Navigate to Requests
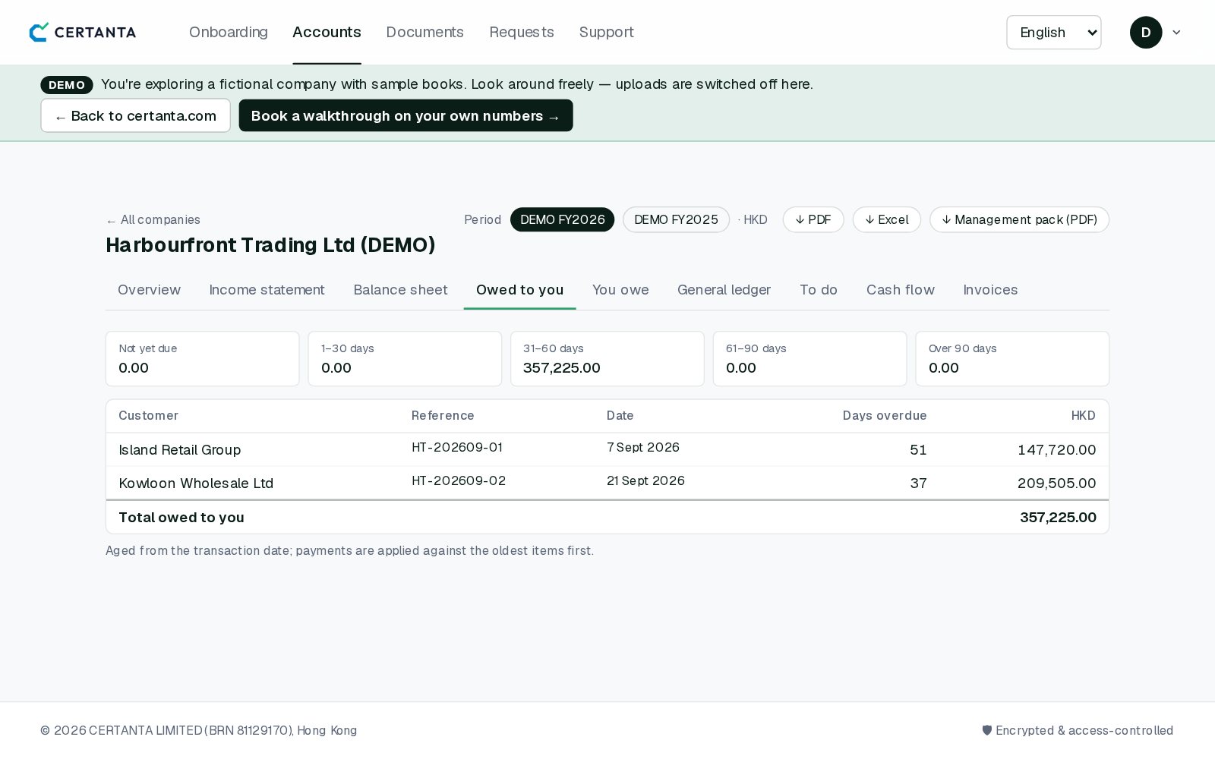 point(522,32)
